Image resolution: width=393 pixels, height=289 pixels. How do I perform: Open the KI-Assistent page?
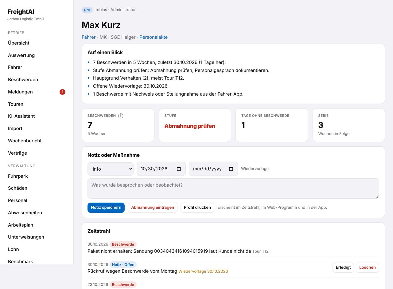click(x=21, y=116)
